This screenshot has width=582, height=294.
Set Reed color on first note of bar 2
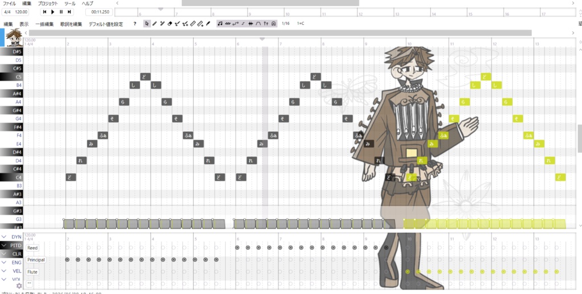click(67, 247)
